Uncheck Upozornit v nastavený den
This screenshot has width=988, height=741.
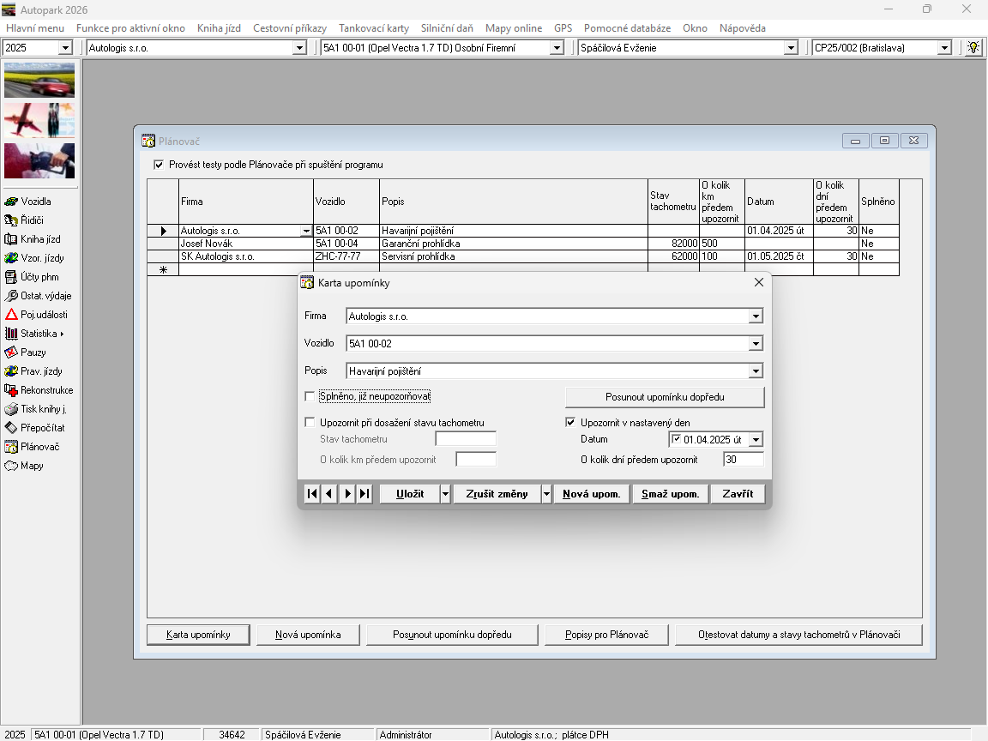tap(570, 423)
